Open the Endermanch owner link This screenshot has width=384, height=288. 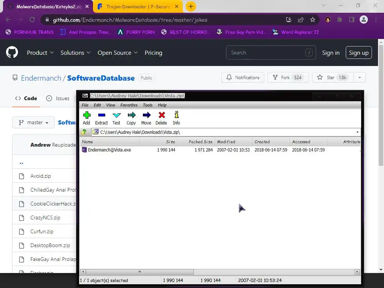(x=41, y=78)
